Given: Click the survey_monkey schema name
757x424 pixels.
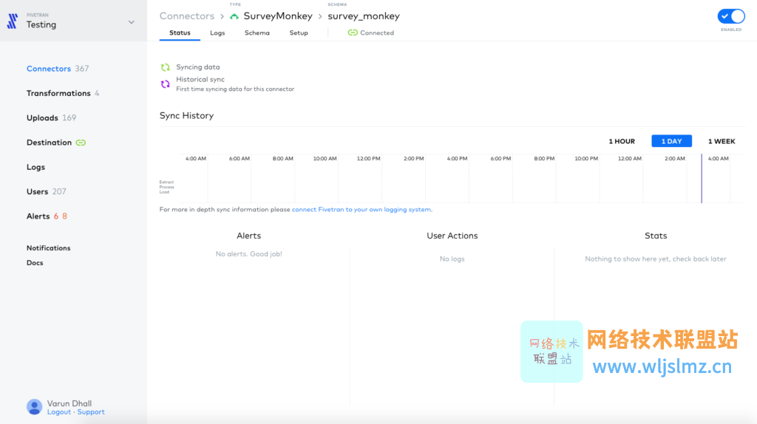Looking at the screenshot, I should coord(364,16).
